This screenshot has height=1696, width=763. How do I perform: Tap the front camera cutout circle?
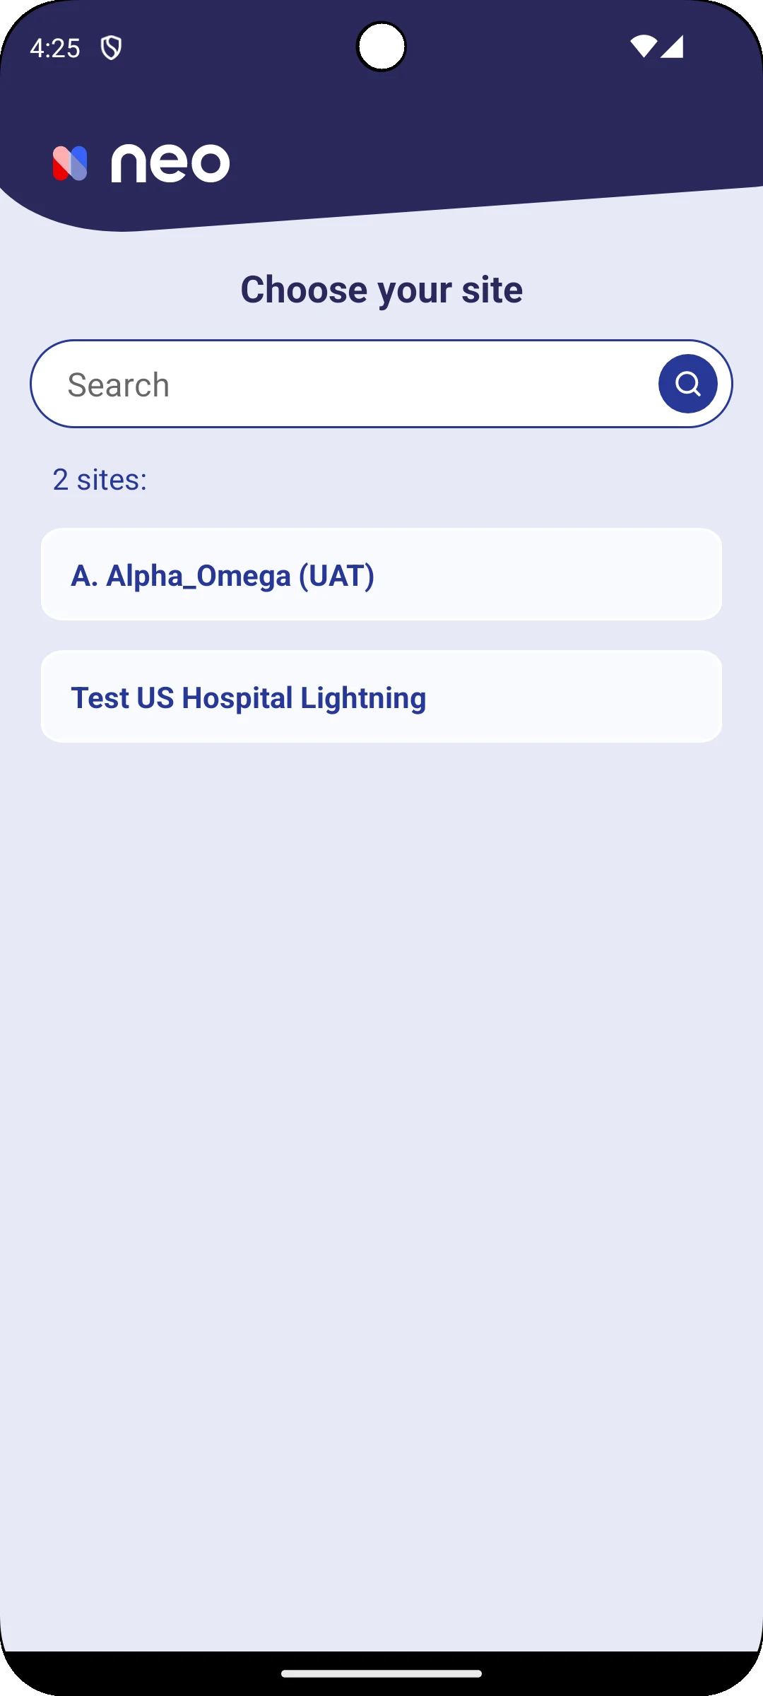pyautogui.click(x=381, y=47)
